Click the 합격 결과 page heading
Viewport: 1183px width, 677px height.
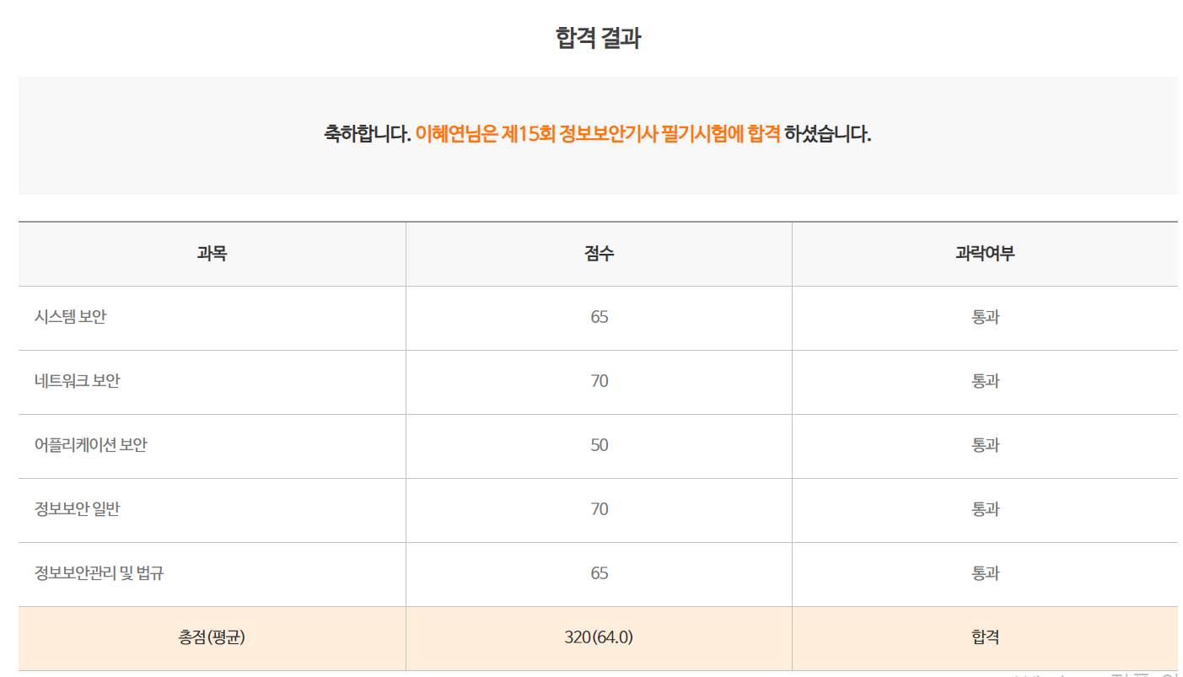pos(598,38)
